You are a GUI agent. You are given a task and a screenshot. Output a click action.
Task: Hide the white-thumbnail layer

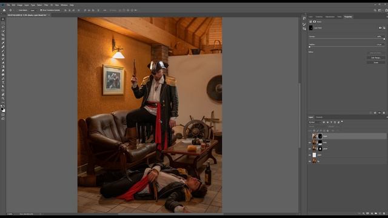pos(310,155)
